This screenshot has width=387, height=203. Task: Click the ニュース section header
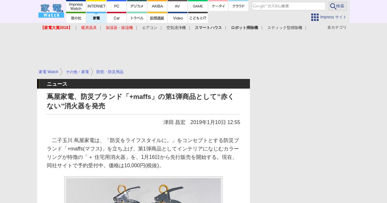click(144, 84)
